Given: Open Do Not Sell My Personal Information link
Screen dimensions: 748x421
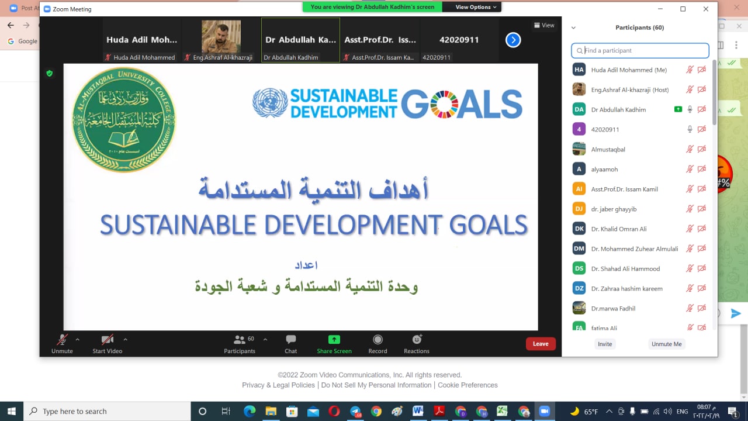Looking at the screenshot, I should click(376, 385).
